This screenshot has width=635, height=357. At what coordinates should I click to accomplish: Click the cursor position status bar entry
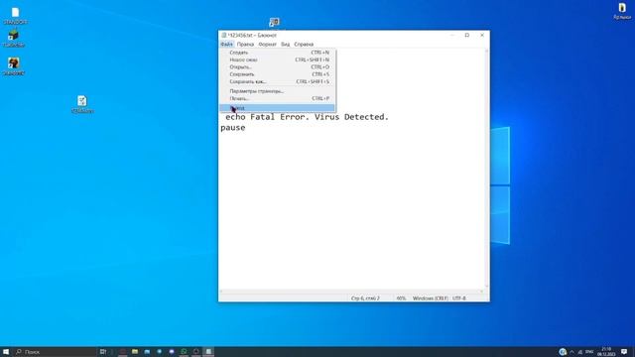click(365, 298)
